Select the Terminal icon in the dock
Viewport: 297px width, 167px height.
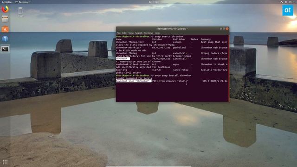click(x=5, y=49)
